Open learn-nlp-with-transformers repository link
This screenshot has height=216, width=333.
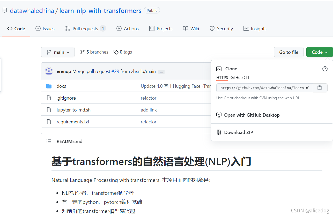click(x=100, y=11)
